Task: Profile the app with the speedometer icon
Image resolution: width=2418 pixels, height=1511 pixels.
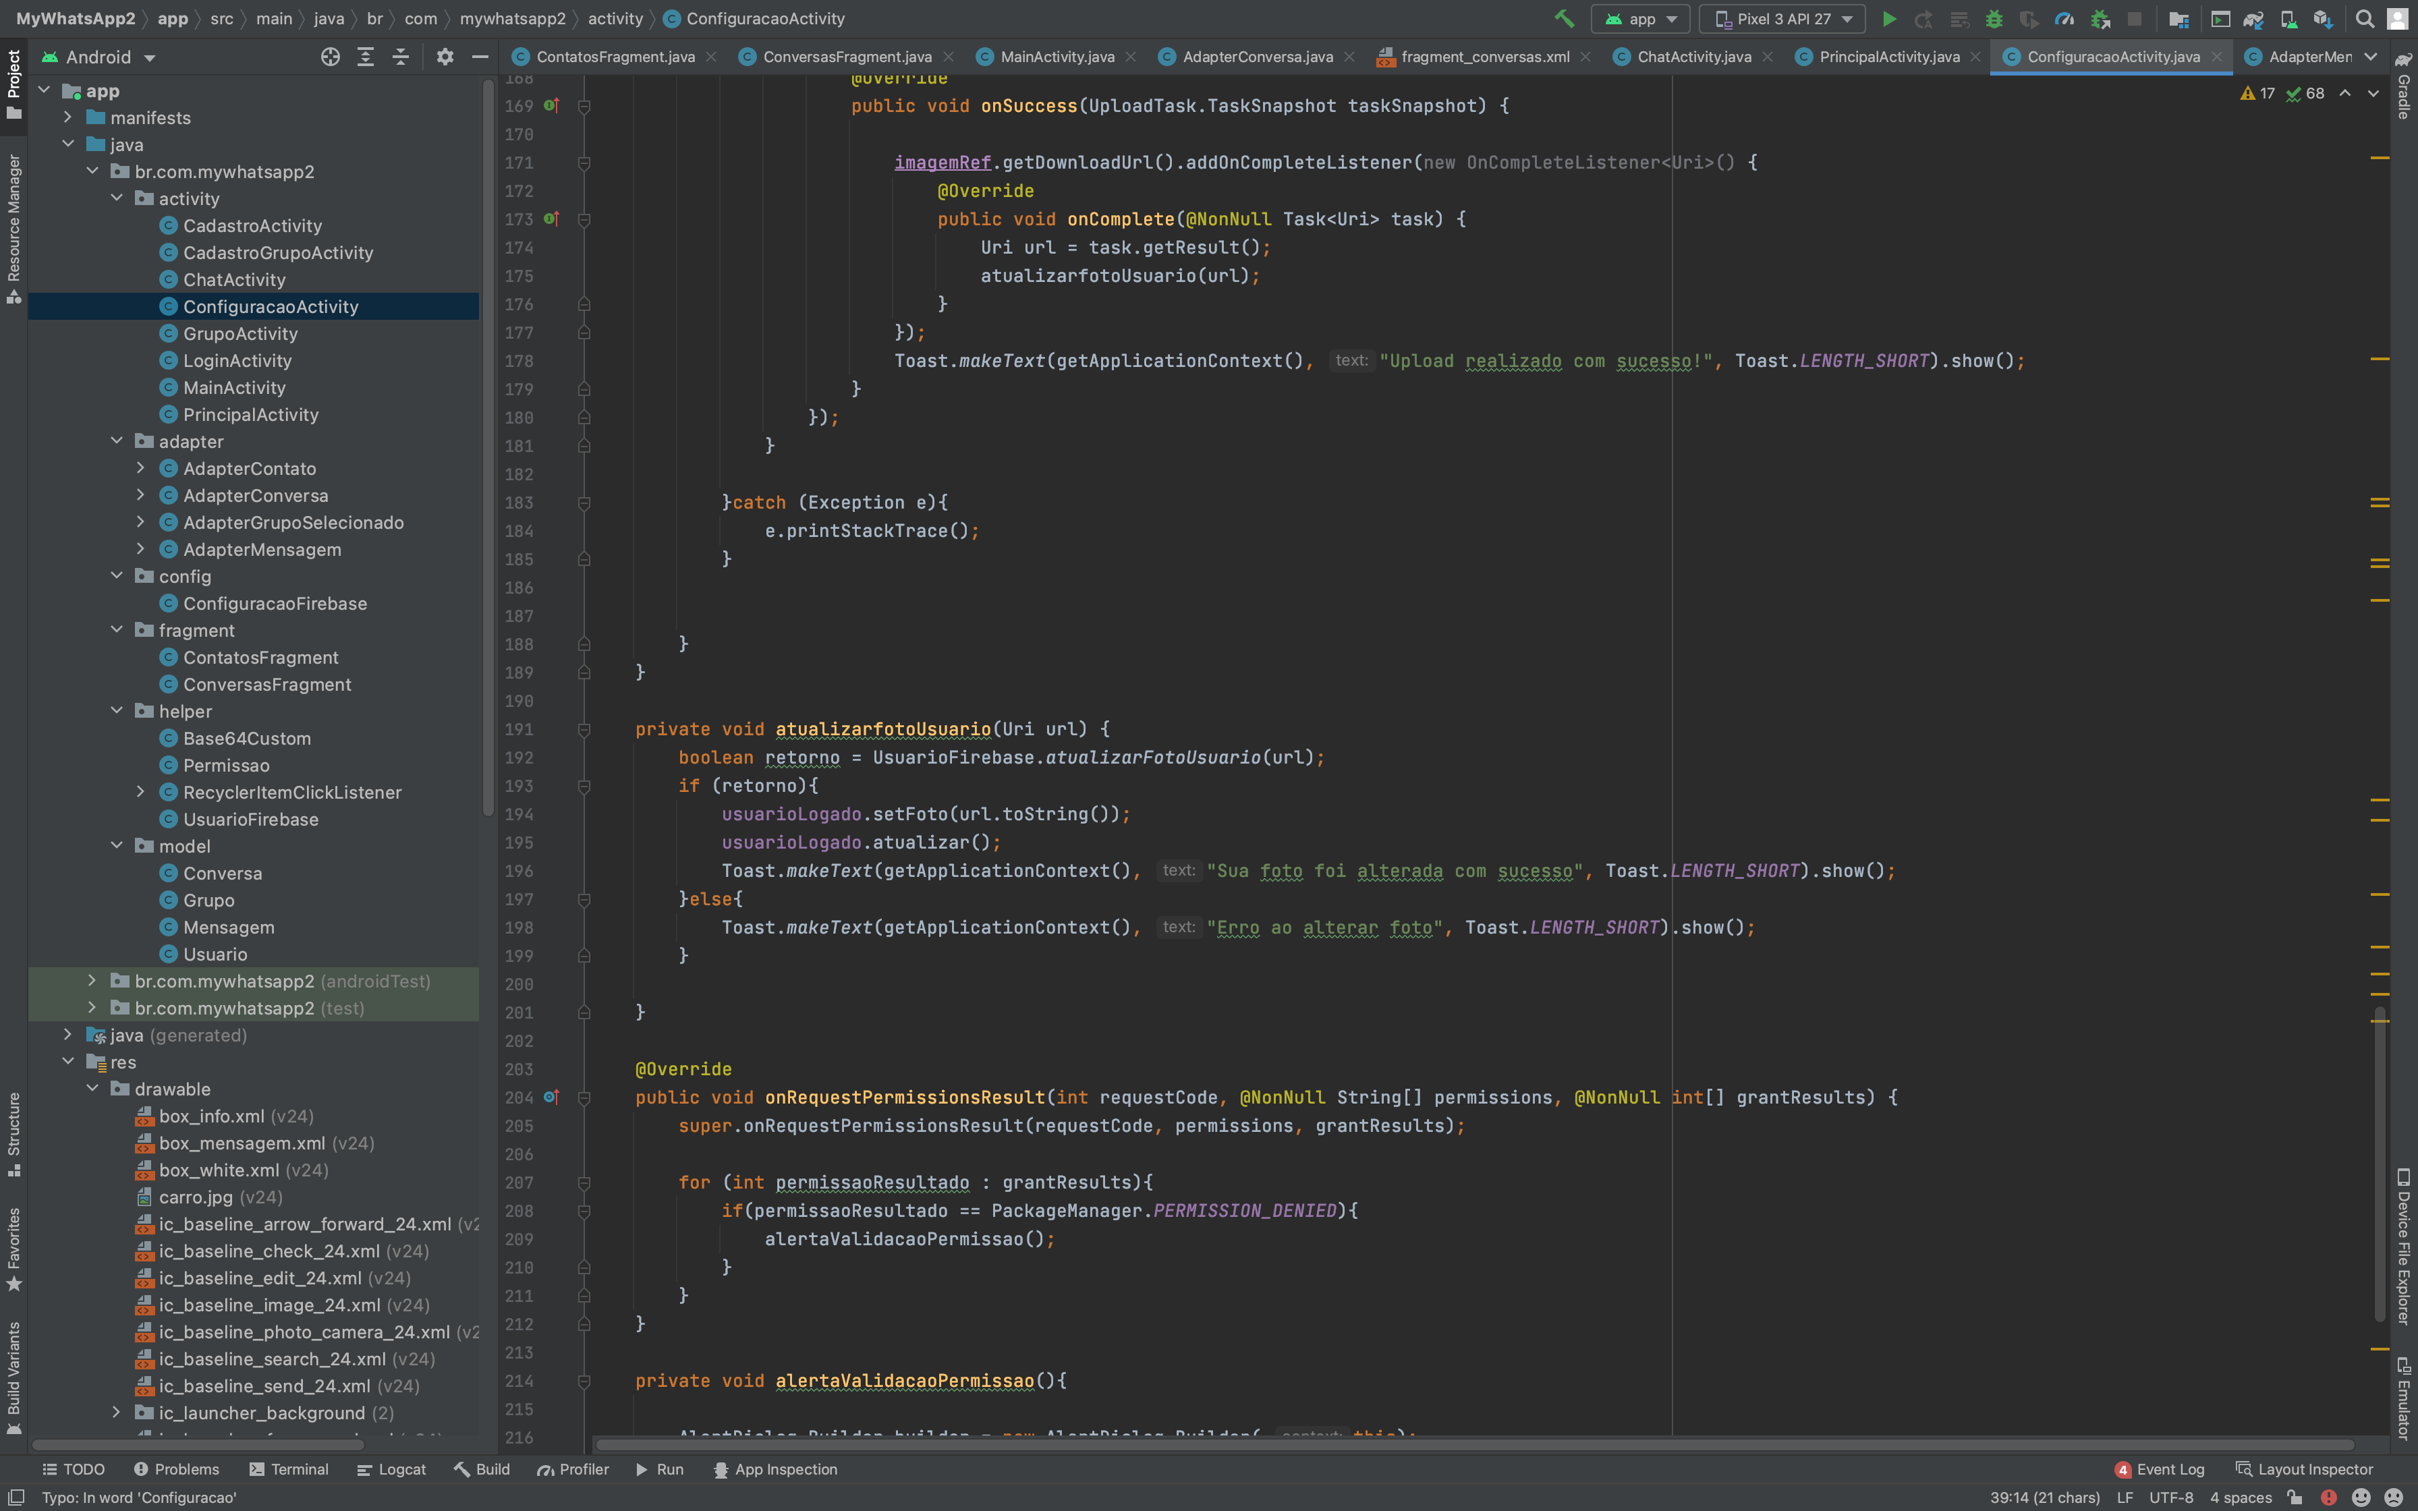Action: pyautogui.click(x=2065, y=18)
